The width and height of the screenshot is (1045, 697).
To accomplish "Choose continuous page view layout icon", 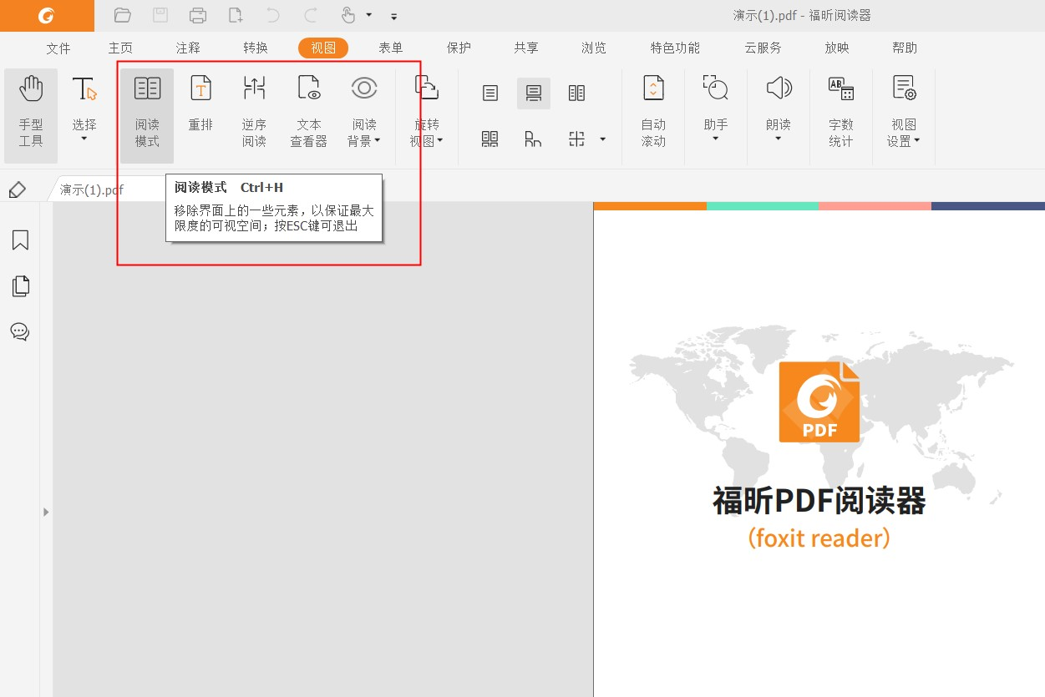I will [533, 93].
